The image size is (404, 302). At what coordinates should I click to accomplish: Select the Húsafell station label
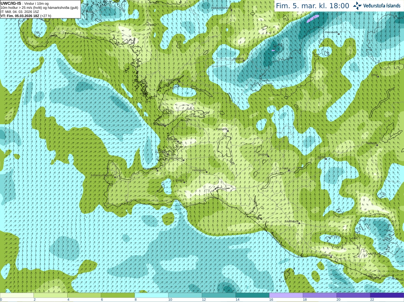point(238,59)
